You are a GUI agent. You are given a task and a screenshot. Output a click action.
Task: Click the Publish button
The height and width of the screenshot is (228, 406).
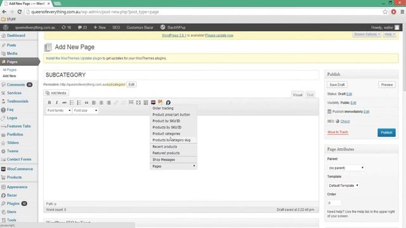386,132
